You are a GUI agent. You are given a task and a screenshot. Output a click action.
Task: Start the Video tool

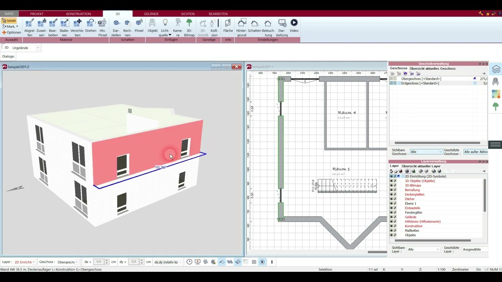pyautogui.click(x=294, y=26)
